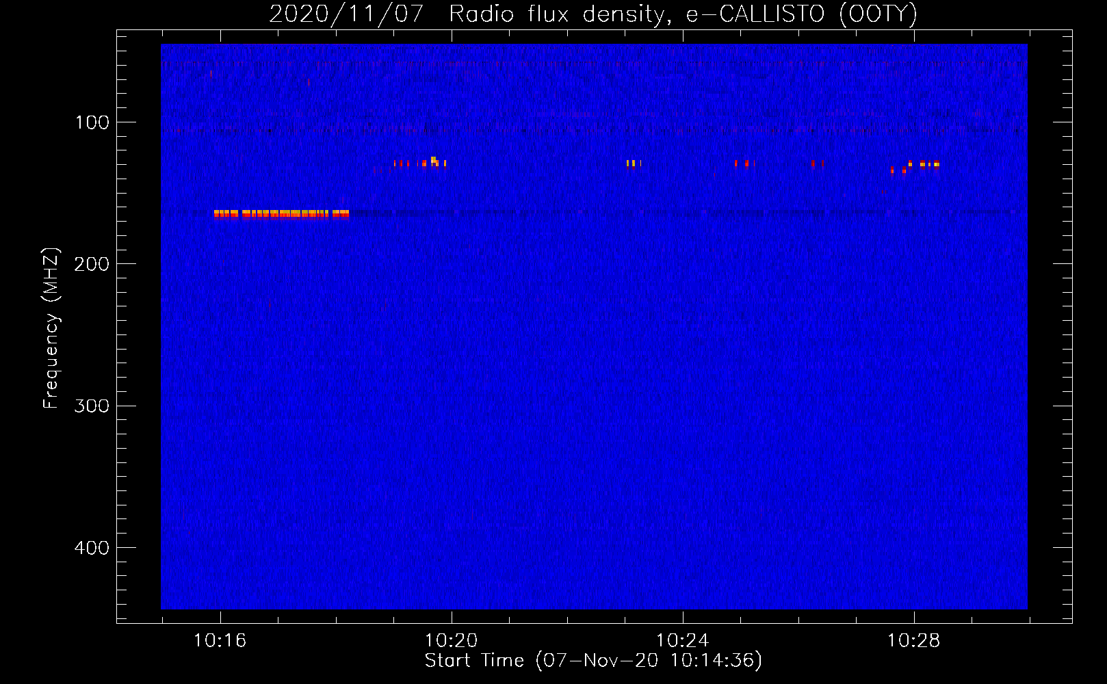1107x684 pixels.
Task: Click the "300" frequency tick label
Action: 92,406
